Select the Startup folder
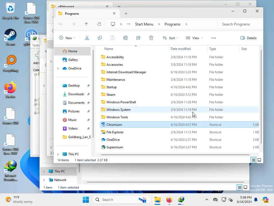This screenshot has height=206, width=274. coord(179,87)
